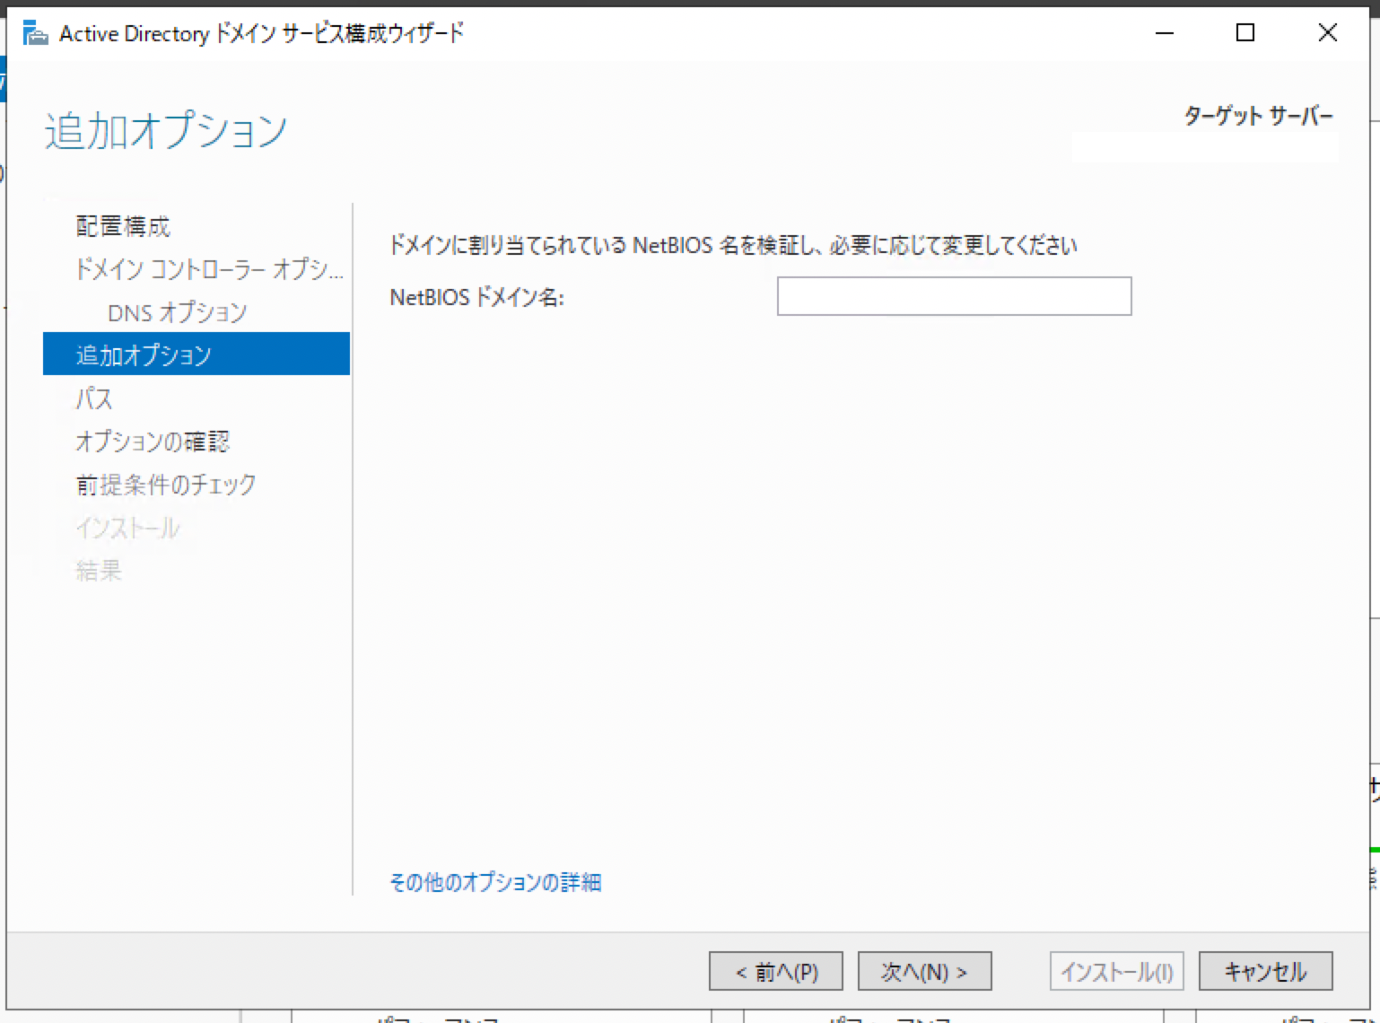Click the 追加オプション page heading
Viewport: 1380px width, 1023px height.
(x=166, y=131)
